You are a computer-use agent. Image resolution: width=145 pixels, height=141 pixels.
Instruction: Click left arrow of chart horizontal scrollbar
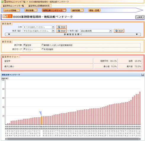tap(6, 139)
